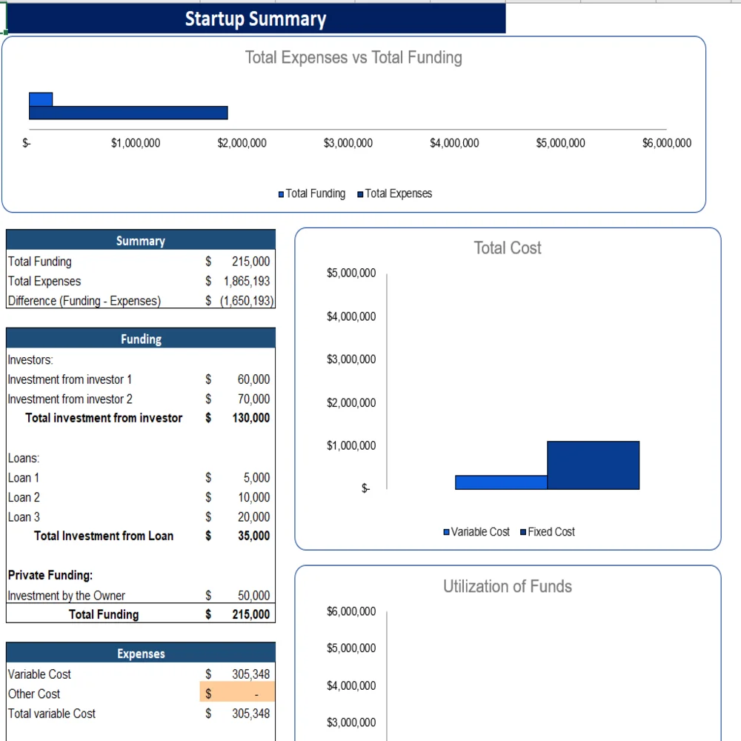Select the Total Cost chart title
This screenshot has height=741, width=741.
pos(507,247)
